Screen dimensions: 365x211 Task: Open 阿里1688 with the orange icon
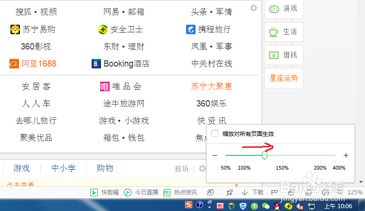33,64
